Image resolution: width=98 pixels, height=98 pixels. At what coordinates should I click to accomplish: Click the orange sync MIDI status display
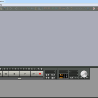point(63,76)
